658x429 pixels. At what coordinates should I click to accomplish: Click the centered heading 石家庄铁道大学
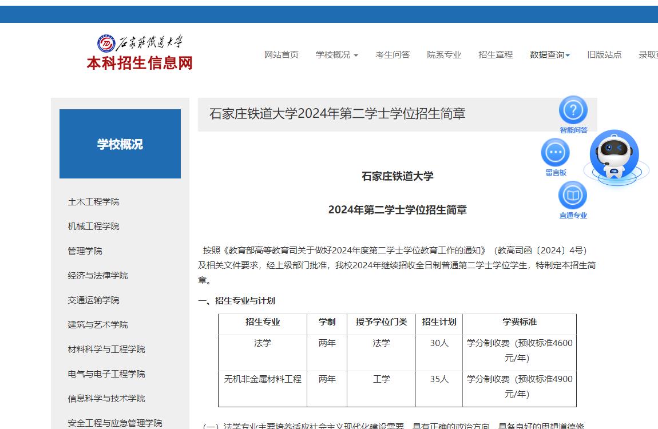tap(398, 176)
